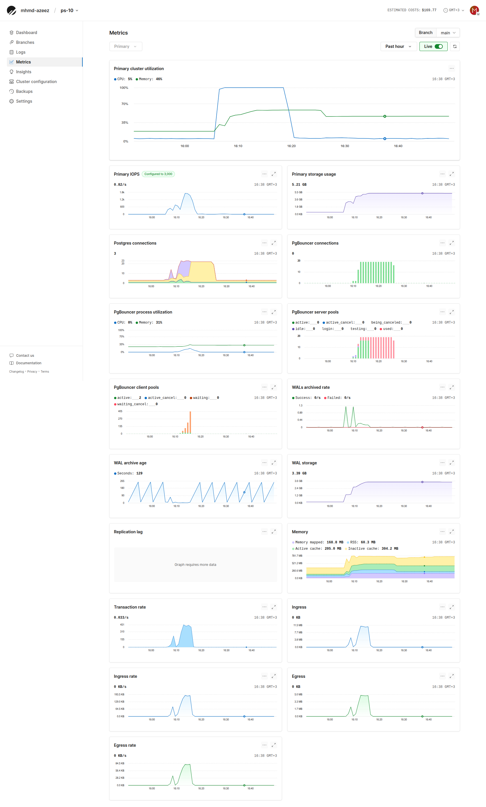
Task: Expand the Postgres connections chart
Action: pyautogui.click(x=273, y=243)
